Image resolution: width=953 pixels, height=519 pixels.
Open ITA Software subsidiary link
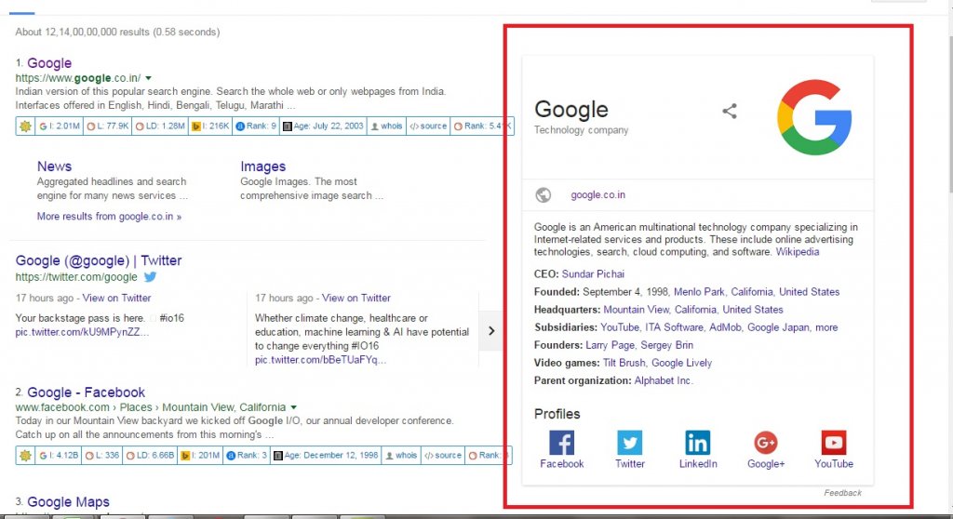[x=674, y=327]
